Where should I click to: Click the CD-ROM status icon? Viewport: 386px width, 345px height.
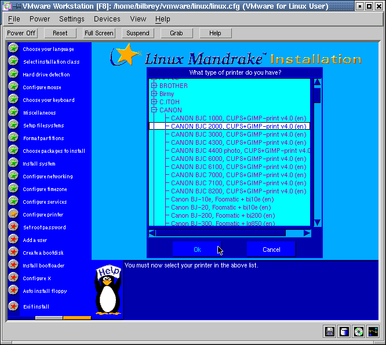[x=359, y=332]
